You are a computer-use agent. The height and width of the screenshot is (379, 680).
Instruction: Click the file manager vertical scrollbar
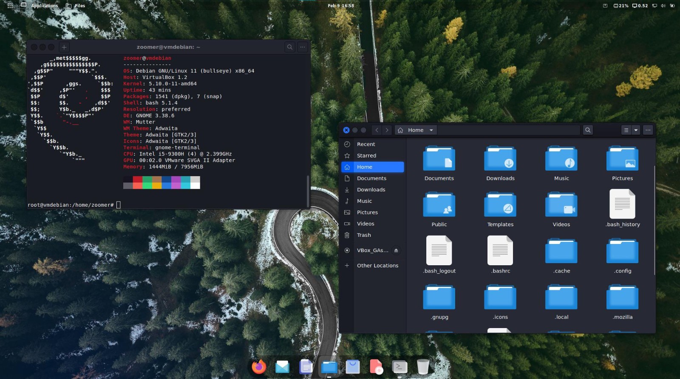point(654,220)
